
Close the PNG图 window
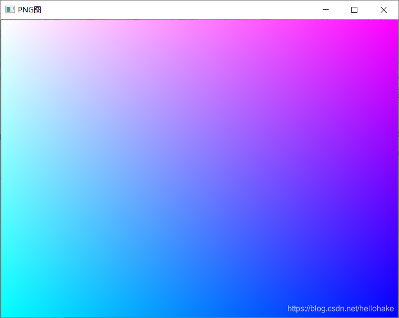coord(384,10)
